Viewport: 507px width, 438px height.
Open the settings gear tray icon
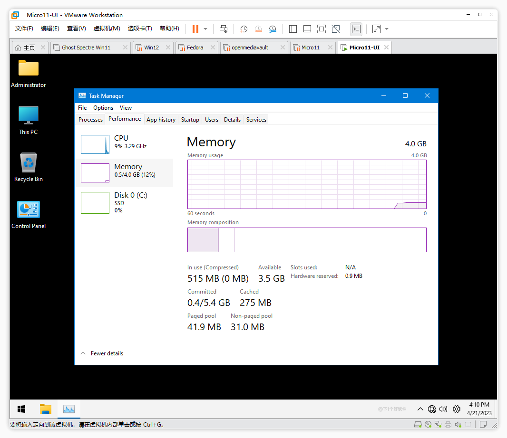click(457, 409)
